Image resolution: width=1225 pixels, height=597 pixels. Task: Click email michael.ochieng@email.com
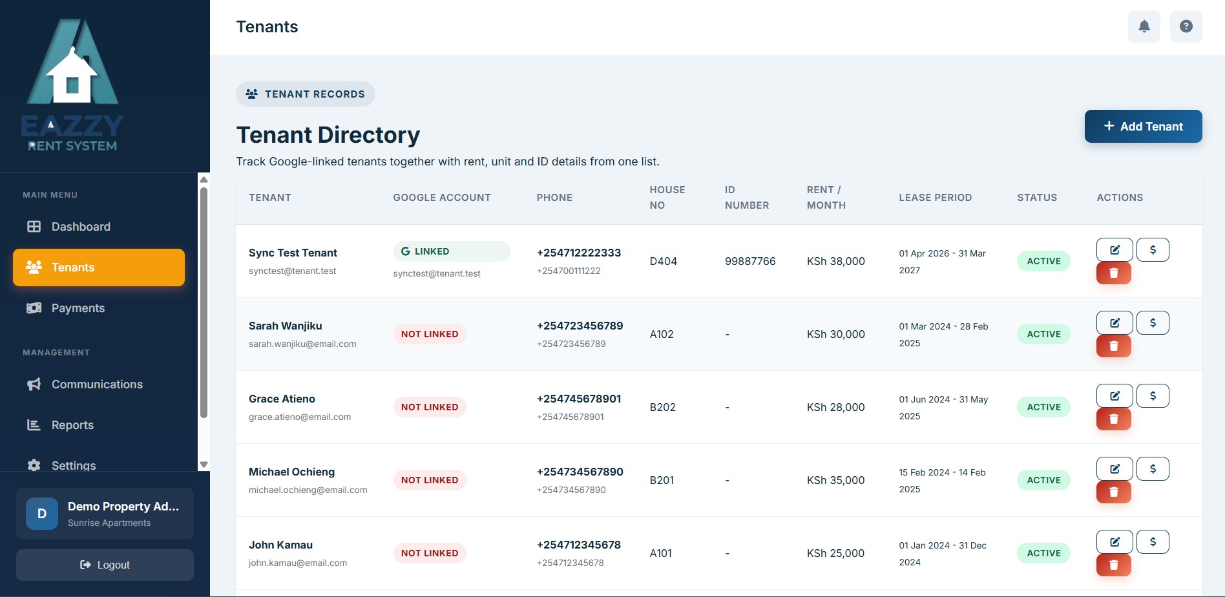308,490
